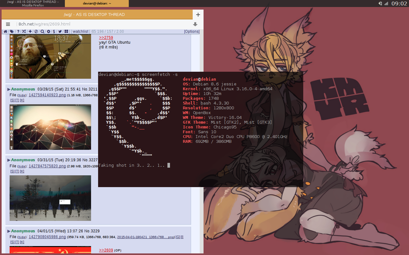409x255 pixels.
Task: Open the Twitter bird icon link
Action: [x=60, y=32]
